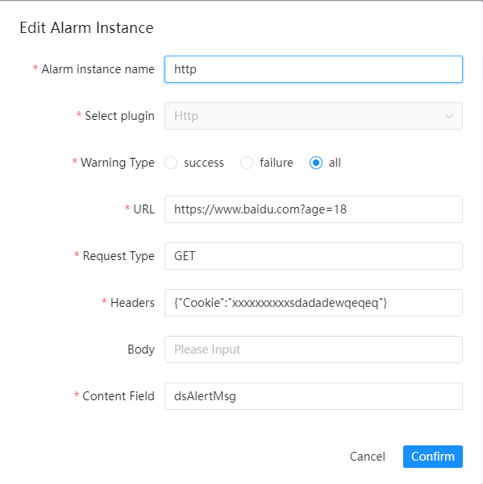The image size is (483, 484).
Task: Click the Content Field input dsAlertMsg
Action: tap(314, 396)
